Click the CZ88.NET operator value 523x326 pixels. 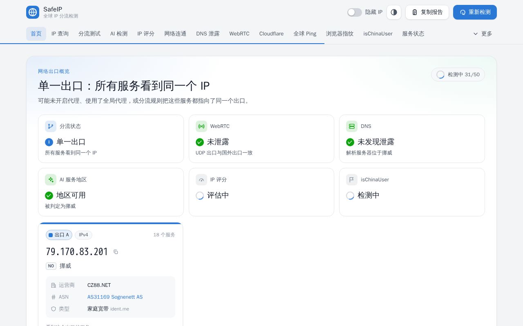[x=99, y=285]
